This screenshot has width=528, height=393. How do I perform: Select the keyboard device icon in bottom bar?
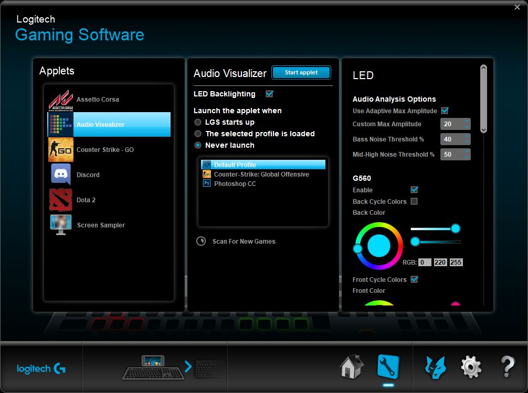click(x=153, y=367)
